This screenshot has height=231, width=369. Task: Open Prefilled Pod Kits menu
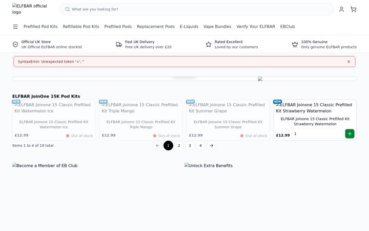[40, 27]
